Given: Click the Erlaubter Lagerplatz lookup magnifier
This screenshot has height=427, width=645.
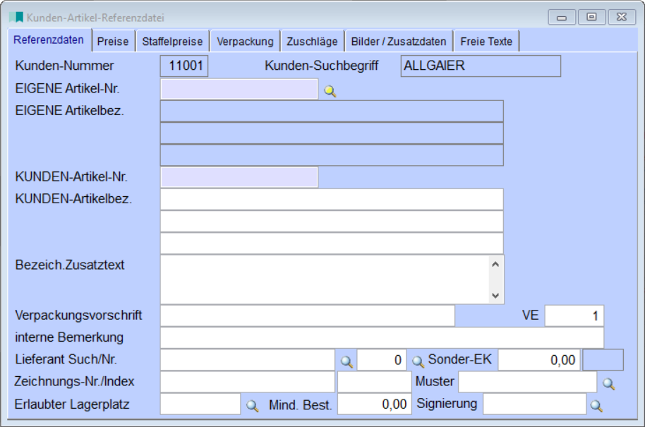Looking at the screenshot, I should pyautogui.click(x=252, y=406).
